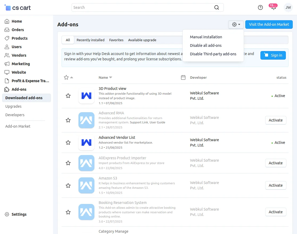
Task: Switch to Available upgrade tab
Action: 142,40
